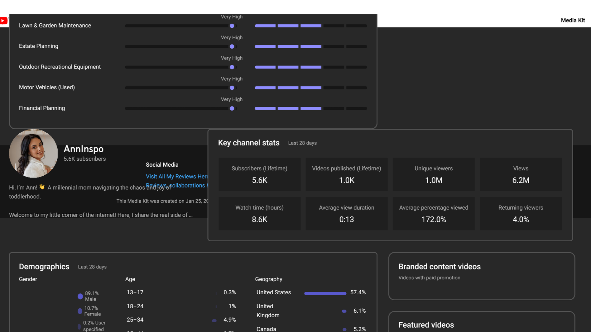Click the 25–34 age row

(x=181, y=320)
